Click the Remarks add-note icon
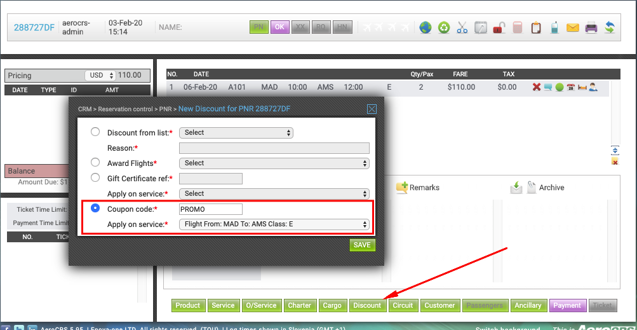This screenshot has height=330, width=637. pyautogui.click(x=402, y=187)
